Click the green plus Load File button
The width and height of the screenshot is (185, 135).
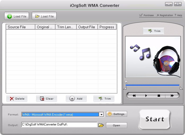16,16
